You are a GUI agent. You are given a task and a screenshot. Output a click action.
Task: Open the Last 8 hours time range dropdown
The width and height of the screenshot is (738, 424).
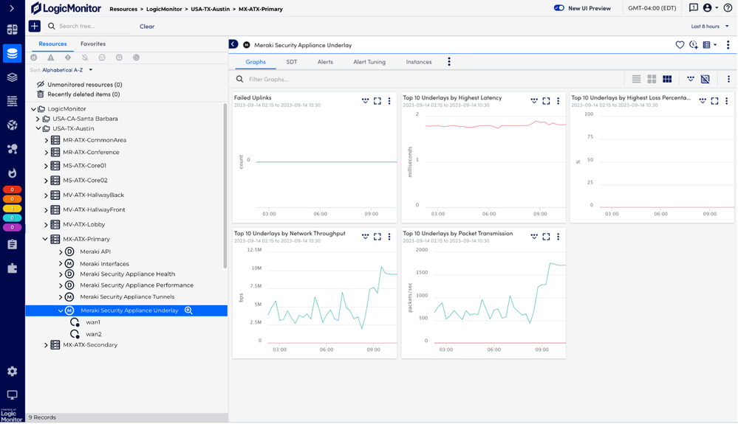(x=710, y=27)
